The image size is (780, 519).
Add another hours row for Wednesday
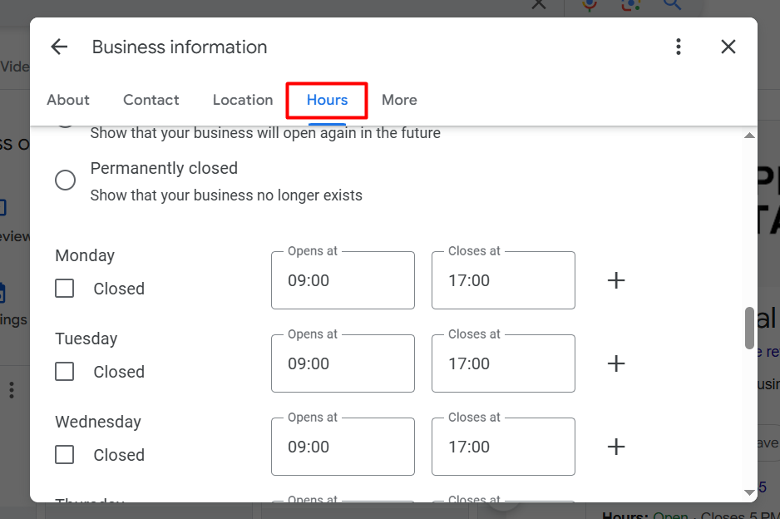(616, 447)
